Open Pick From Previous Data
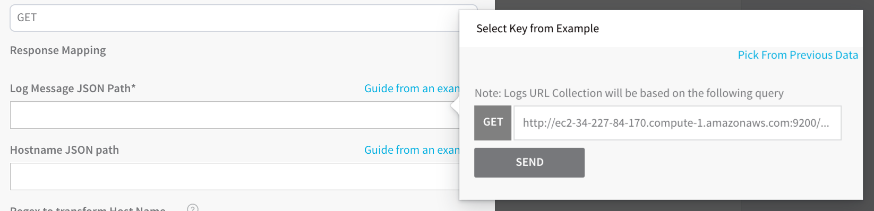Image resolution: width=874 pixels, height=211 pixels. pos(798,55)
